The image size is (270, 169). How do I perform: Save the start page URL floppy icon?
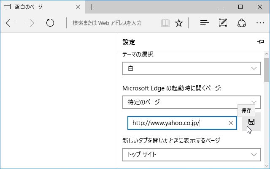(x=251, y=122)
